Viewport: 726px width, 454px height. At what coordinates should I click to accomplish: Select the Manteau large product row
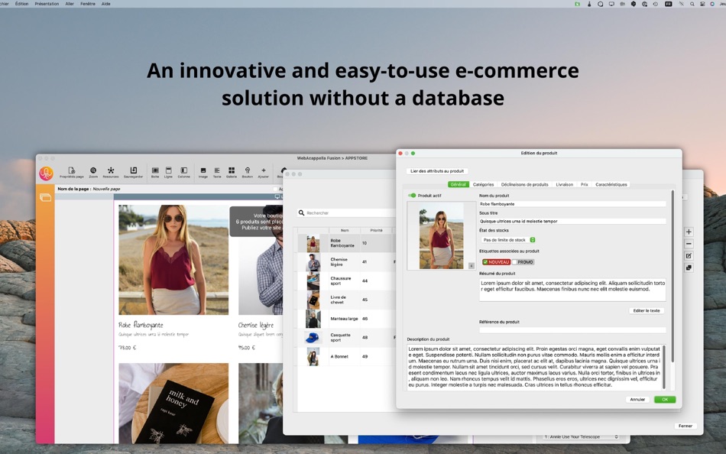(345, 319)
